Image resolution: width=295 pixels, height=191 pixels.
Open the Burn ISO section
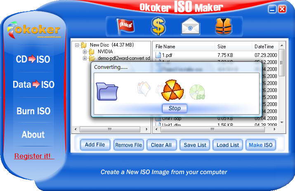33,111
